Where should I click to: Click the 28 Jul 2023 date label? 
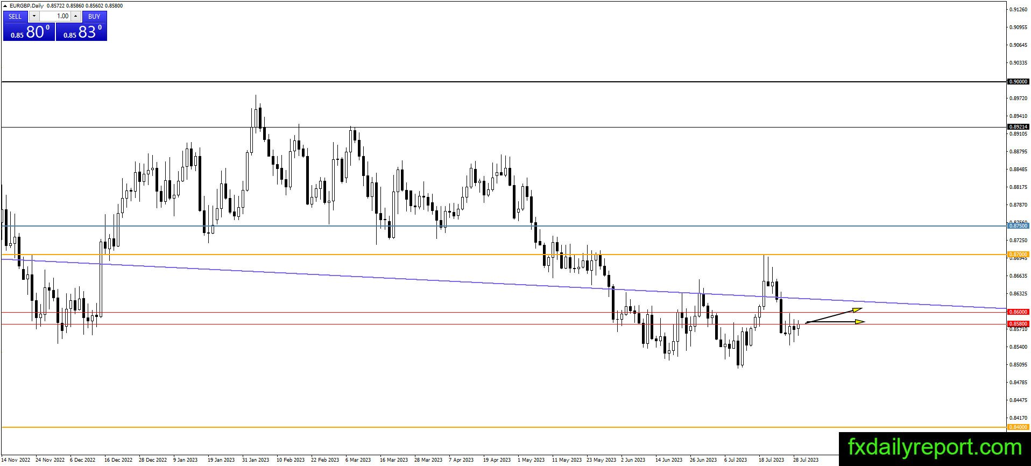(806, 460)
